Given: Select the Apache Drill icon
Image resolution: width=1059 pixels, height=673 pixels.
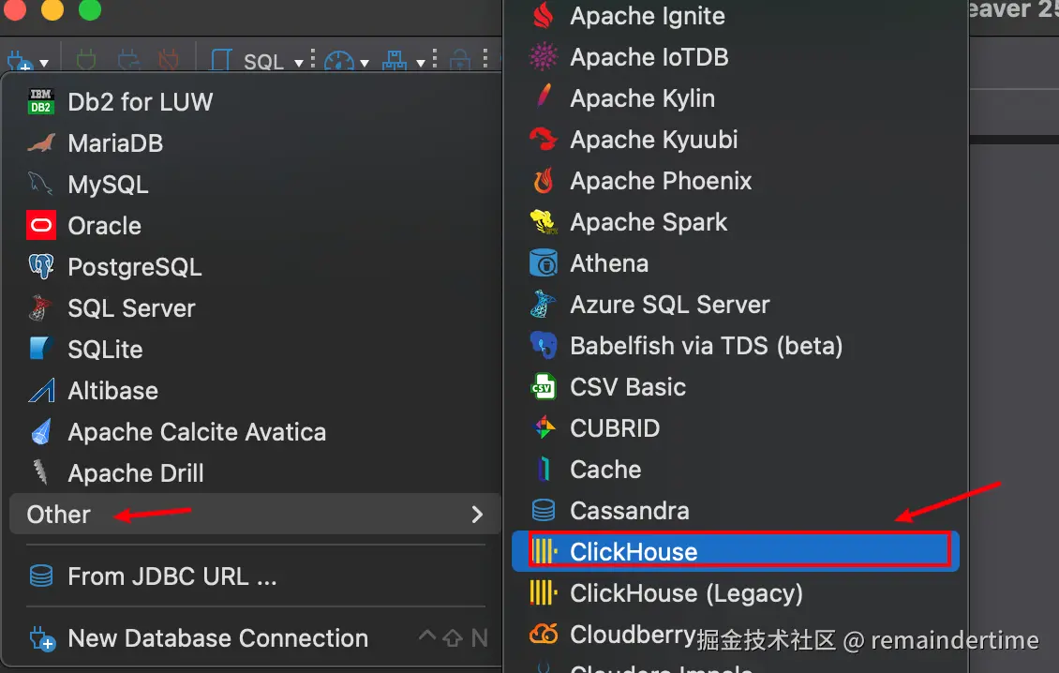Looking at the screenshot, I should (x=40, y=472).
